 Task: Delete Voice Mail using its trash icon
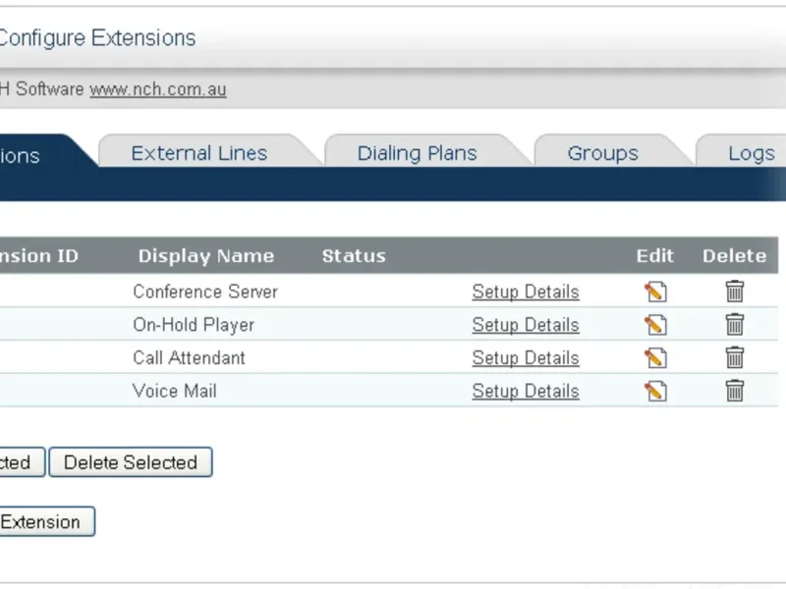pyautogui.click(x=734, y=392)
